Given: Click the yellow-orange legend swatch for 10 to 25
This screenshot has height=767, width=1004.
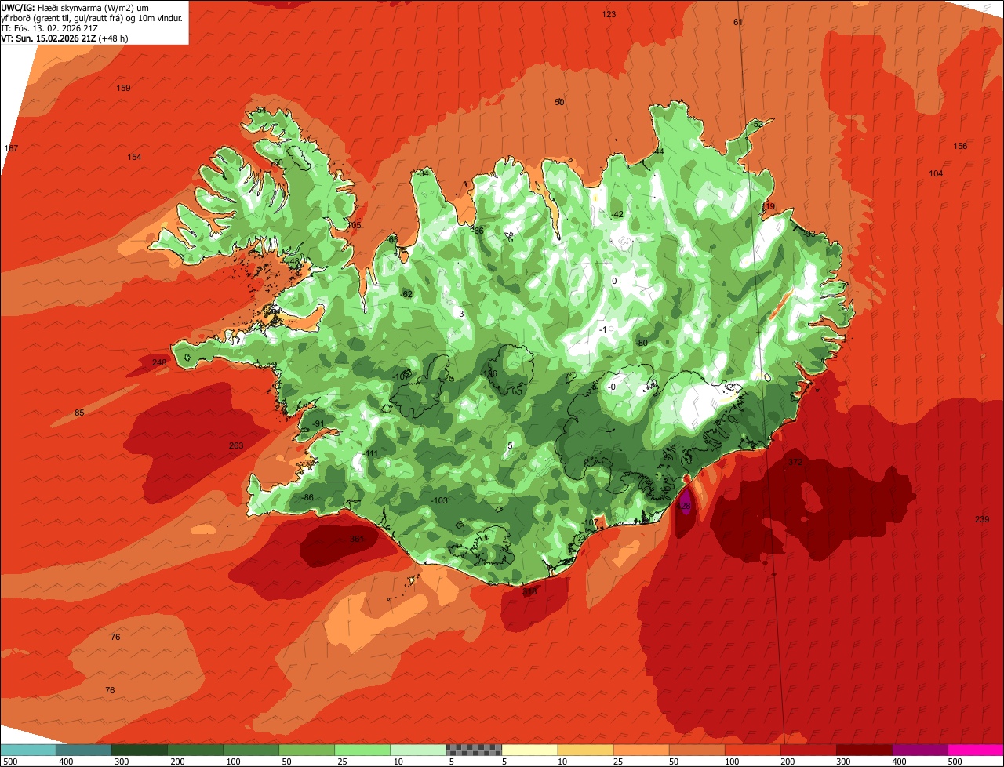Looking at the screenshot, I should (585, 750).
